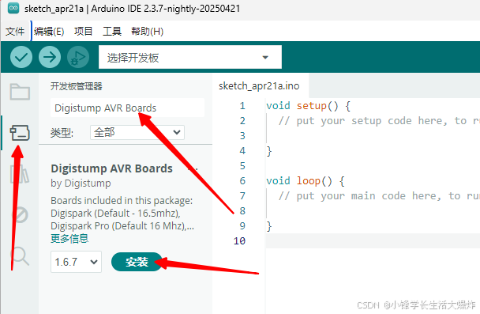Open the 文件 menu

15,32
